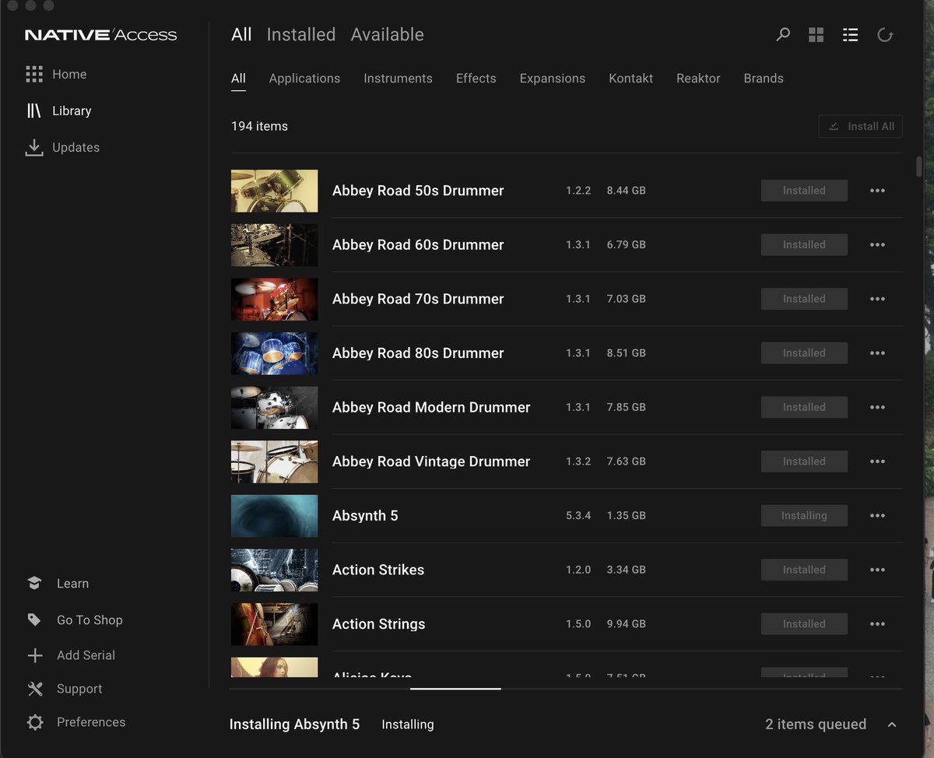Click the Native Access logo
934x758 pixels.
click(x=100, y=35)
